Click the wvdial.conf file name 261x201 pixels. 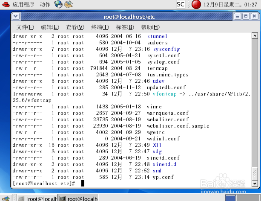[x=163, y=139]
